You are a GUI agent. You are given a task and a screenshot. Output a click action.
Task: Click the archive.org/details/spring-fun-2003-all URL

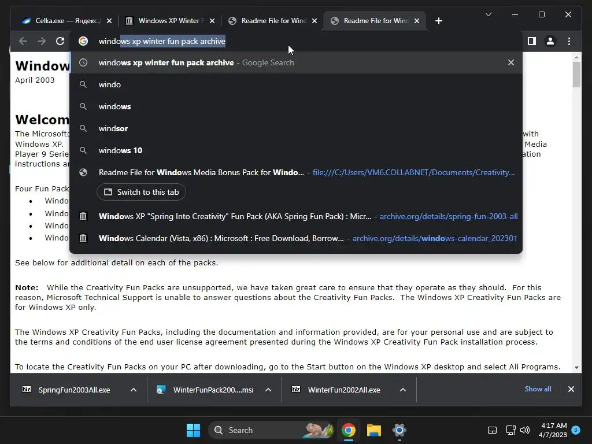pos(449,216)
